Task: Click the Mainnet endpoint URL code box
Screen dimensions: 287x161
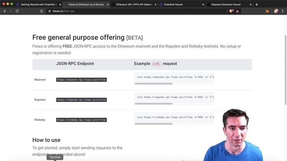Action: [82, 80]
